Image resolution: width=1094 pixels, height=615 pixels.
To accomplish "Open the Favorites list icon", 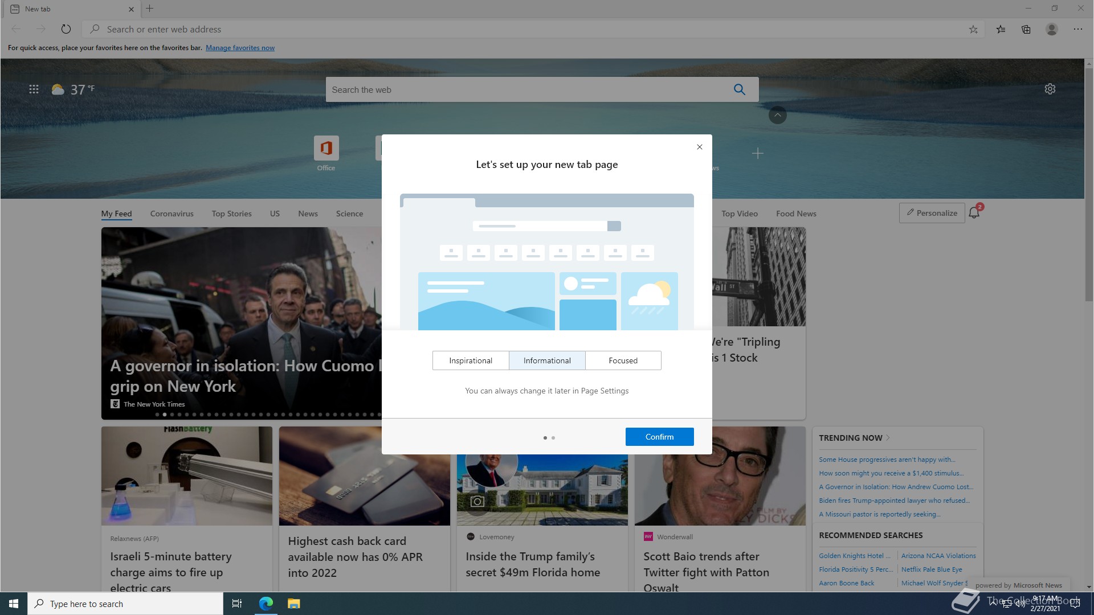I will (1001, 29).
